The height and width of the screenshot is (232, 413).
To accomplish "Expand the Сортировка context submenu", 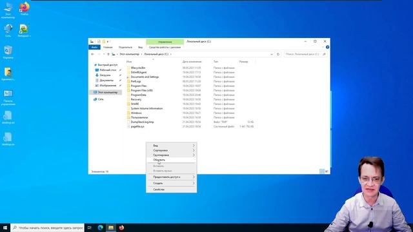I will click(172, 150).
